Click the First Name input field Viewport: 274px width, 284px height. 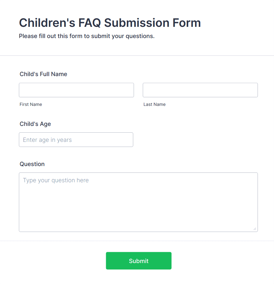[76, 90]
